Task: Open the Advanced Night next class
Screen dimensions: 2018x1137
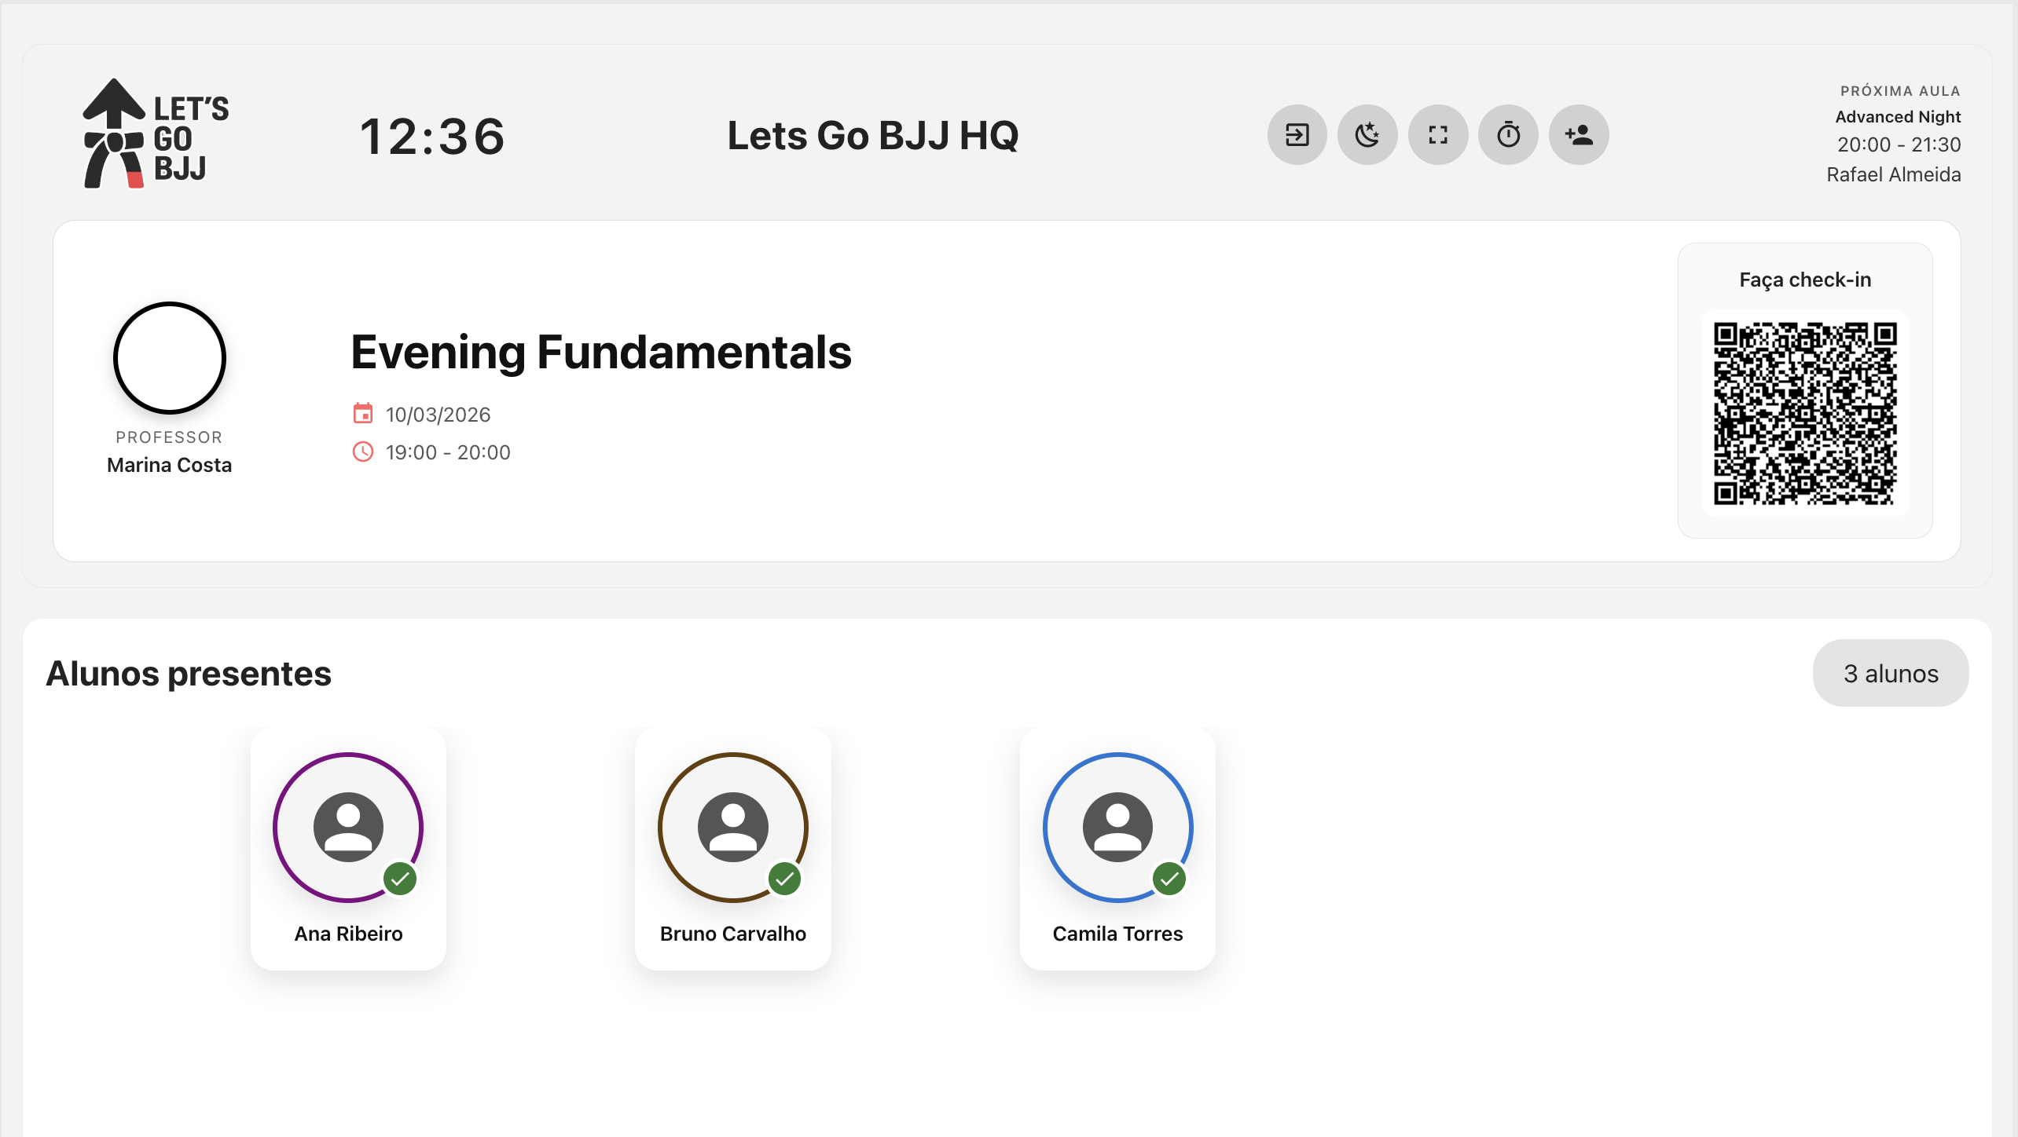Action: tap(1897, 117)
